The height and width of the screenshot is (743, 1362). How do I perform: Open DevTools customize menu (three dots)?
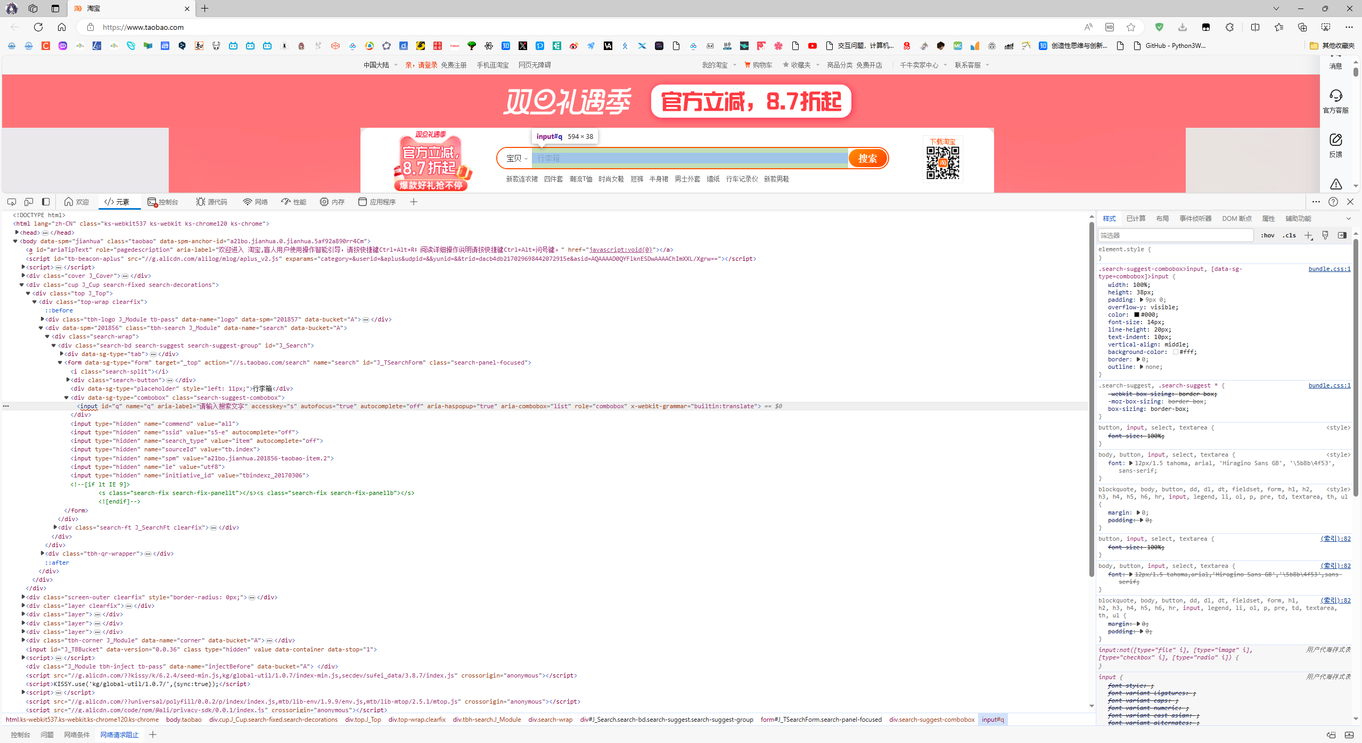1316,202
